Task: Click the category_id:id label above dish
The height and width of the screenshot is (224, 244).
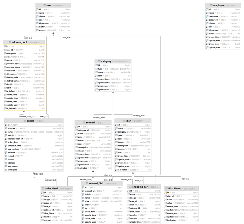Action: click(139, 115)
